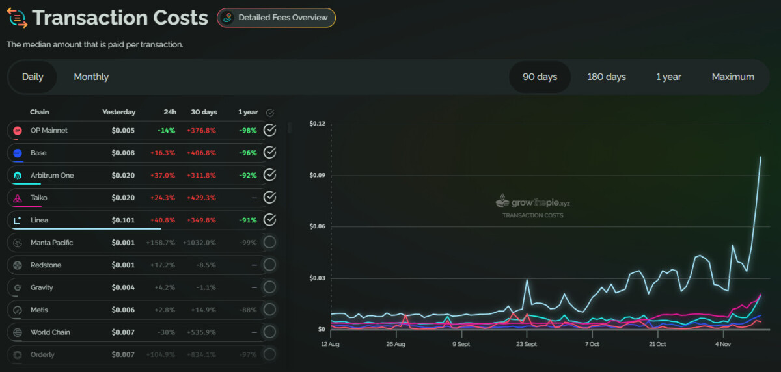Select the OP Mainnet row name
The image size is (781, 372).
[x=49, y=131]
